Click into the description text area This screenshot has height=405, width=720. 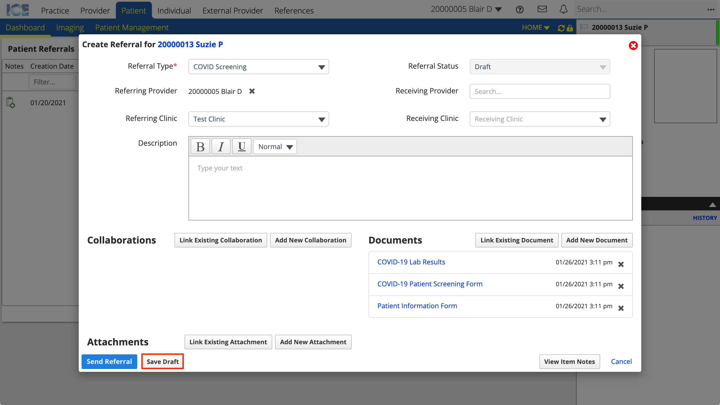(410, 188)
